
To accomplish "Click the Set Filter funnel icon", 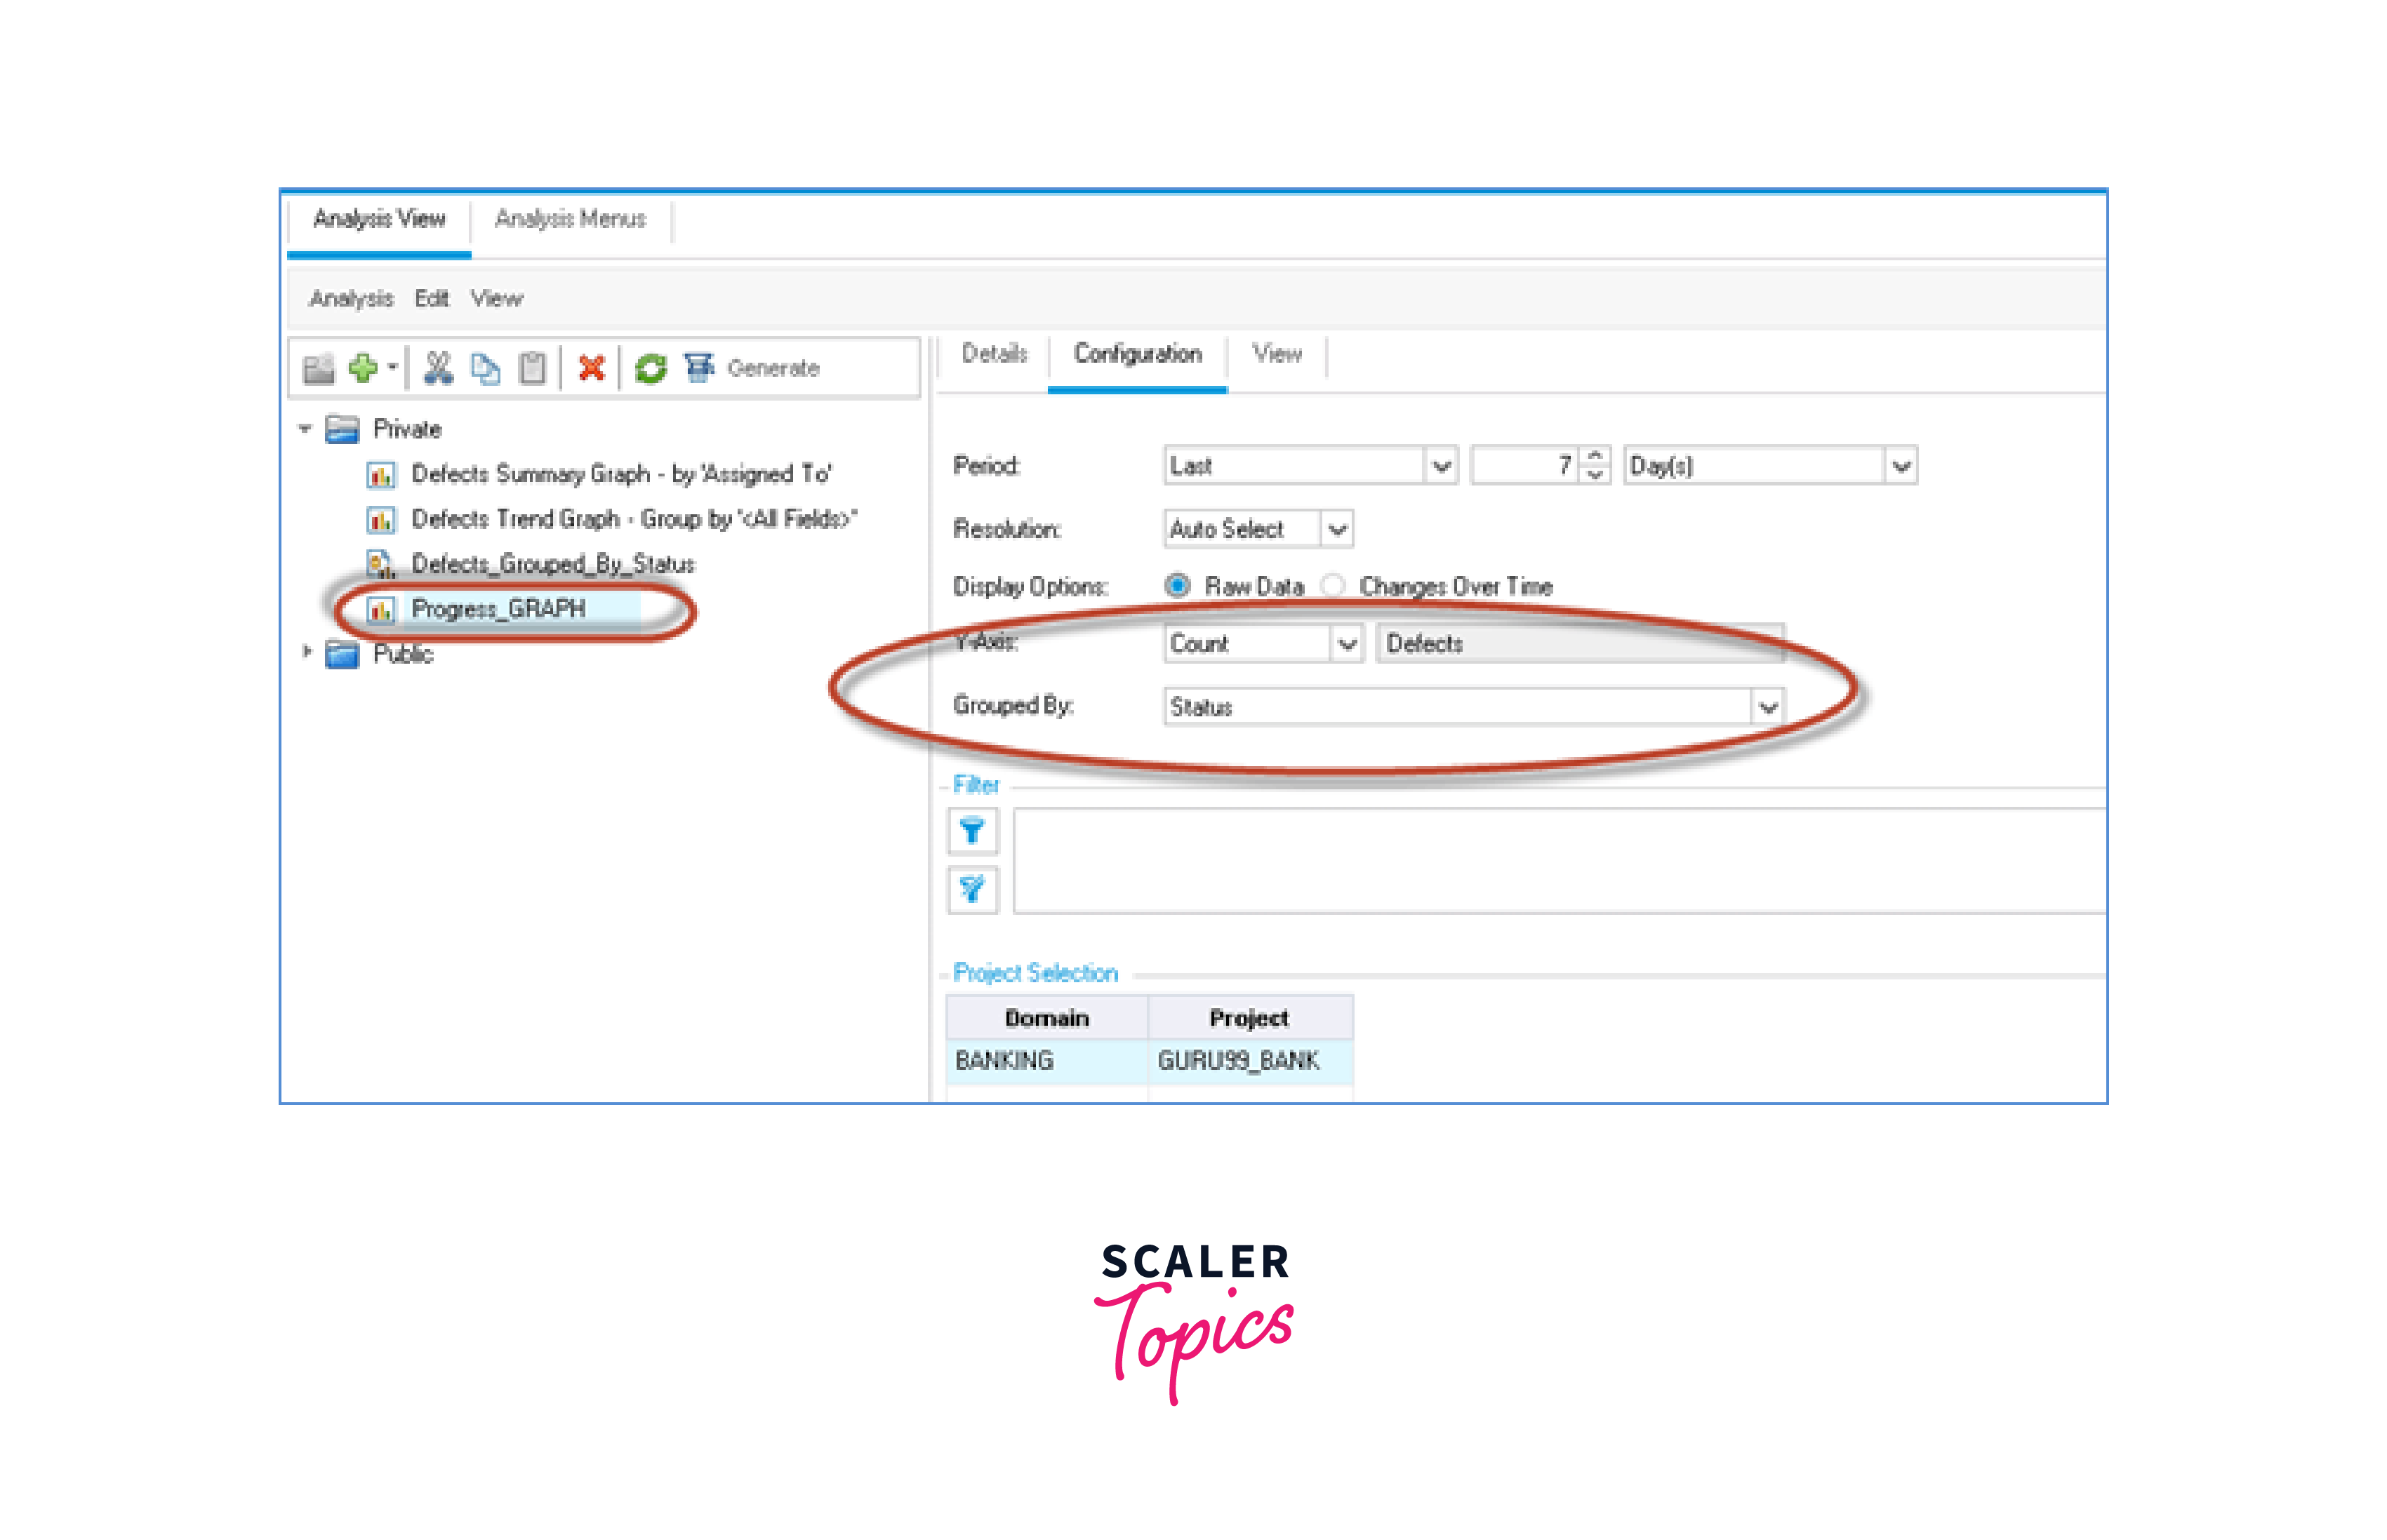I will click(x=971, y=831).
